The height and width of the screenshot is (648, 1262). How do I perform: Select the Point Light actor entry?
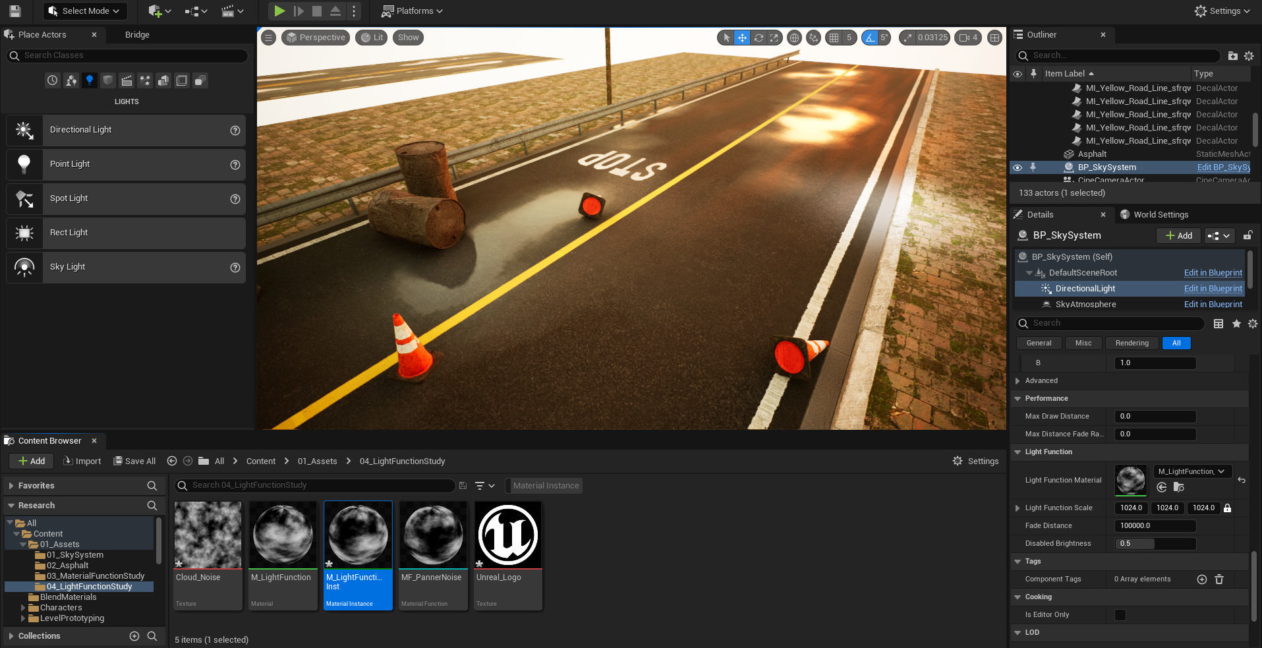click(x=126, y=165)
